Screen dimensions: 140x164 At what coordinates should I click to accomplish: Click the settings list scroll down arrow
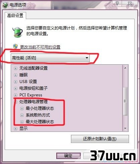click(x=125, y=129)
